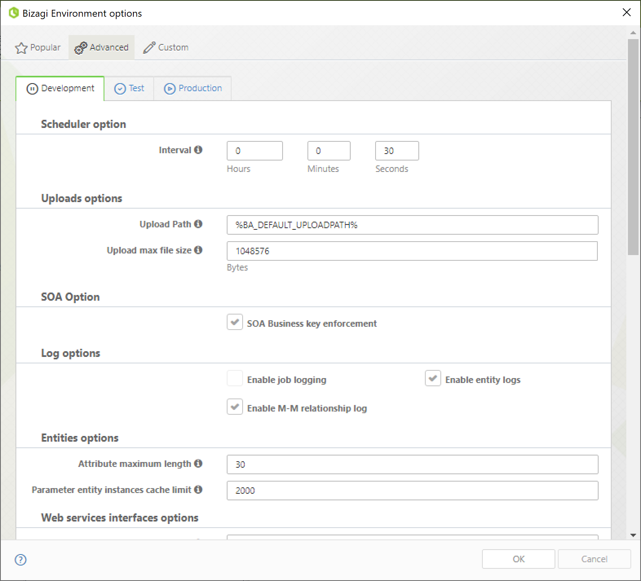Screen dimensions: 641x581
Task: Click the Attribute maximum length field
Action: tap(413, 464)
